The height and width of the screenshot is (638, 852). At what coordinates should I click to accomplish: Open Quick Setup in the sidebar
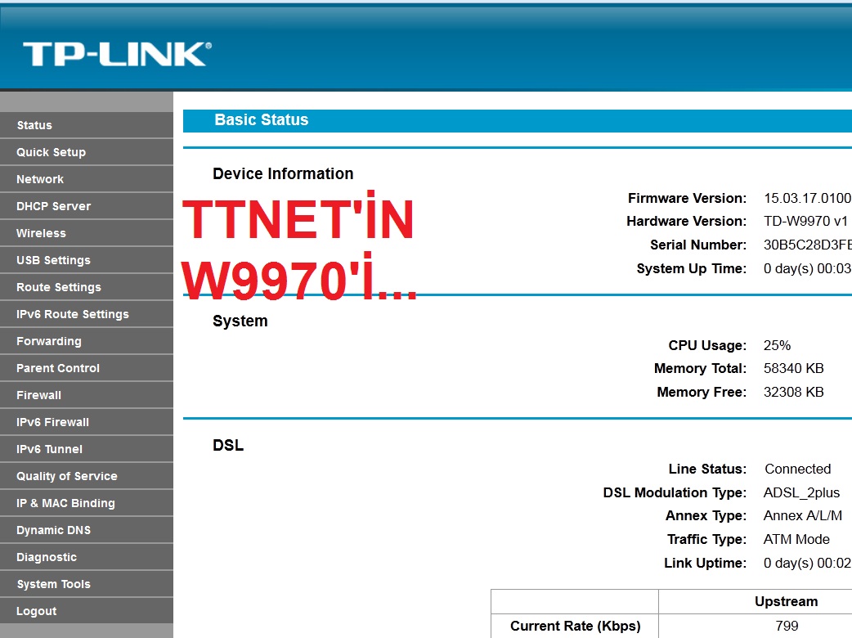click(x=87, y=152)
